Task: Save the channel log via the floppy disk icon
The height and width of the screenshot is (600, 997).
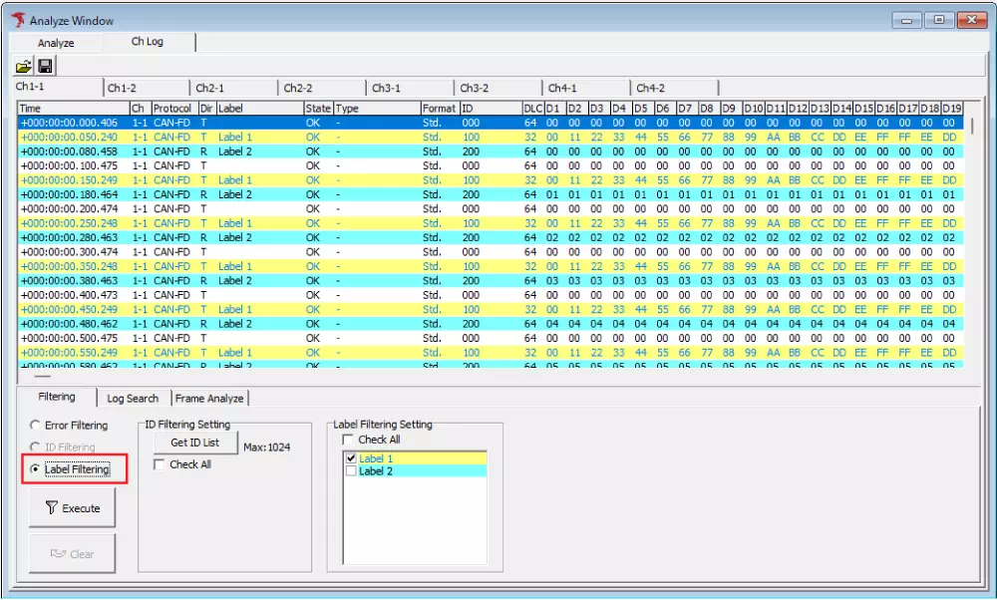Action: click(x=45, y=64)
